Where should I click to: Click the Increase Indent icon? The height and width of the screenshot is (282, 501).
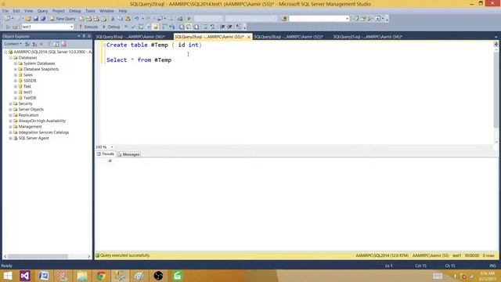pos(229,27)
